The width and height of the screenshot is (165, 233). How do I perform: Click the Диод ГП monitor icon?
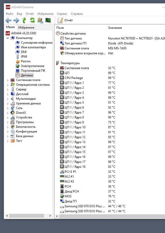point(62,201)
